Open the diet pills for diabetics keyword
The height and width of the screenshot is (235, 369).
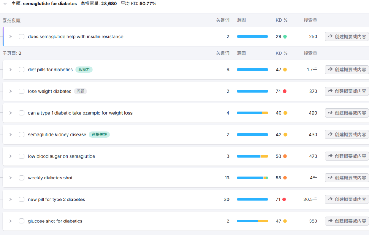point(50,70)
